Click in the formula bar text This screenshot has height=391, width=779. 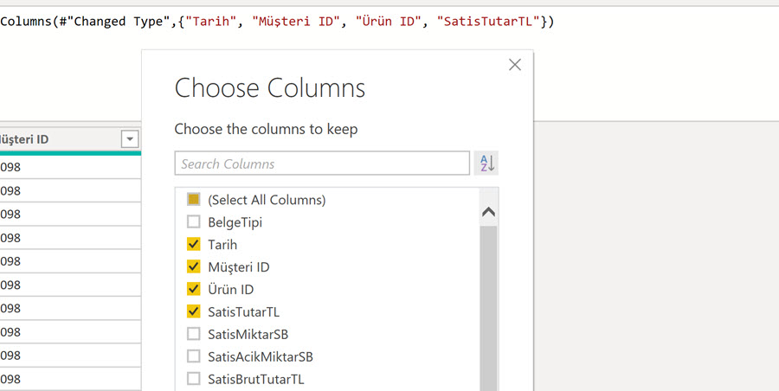(277, 22)
